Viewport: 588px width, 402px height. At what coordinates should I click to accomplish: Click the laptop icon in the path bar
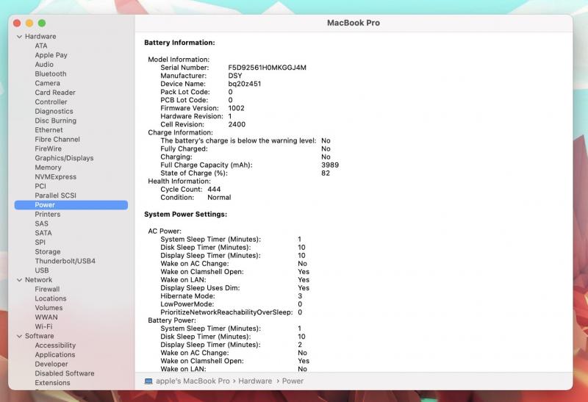[148, 381]
